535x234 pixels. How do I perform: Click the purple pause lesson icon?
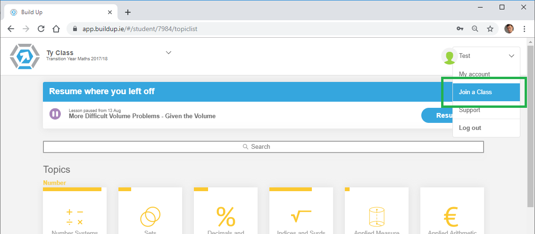(x=55, y=113)
